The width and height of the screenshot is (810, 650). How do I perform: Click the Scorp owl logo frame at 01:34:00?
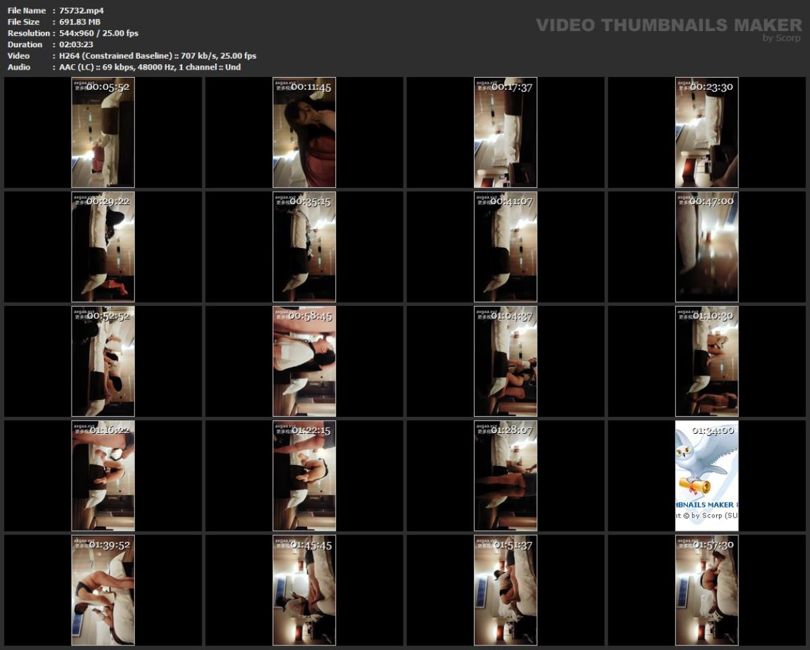(x=706, y=474)
